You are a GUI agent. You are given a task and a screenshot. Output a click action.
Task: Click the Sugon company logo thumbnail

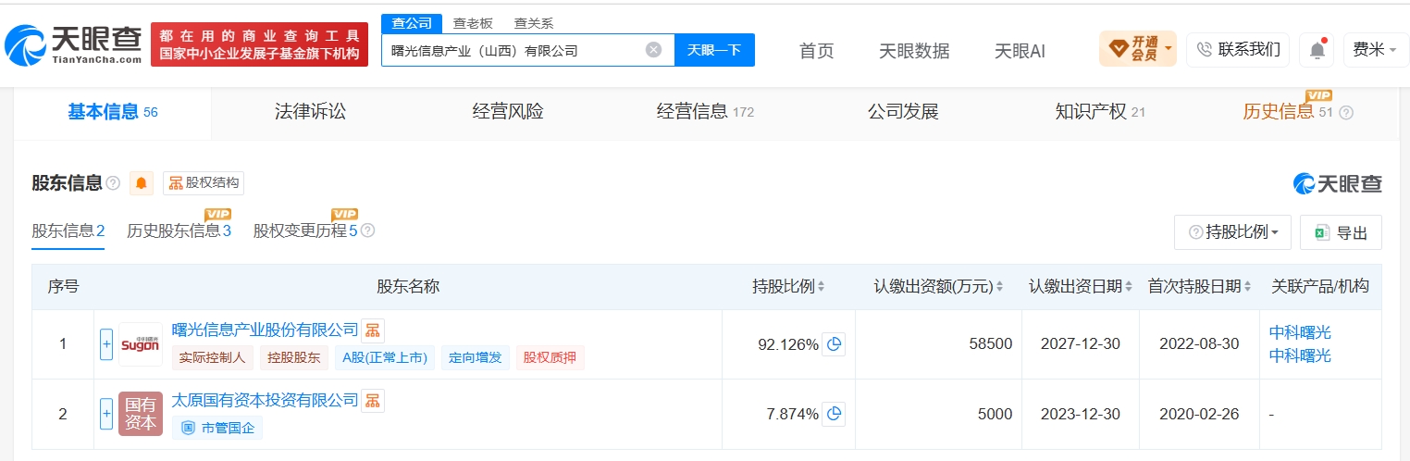141,344
